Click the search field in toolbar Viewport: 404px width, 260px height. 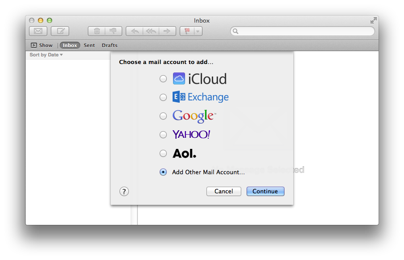[302, 31]
